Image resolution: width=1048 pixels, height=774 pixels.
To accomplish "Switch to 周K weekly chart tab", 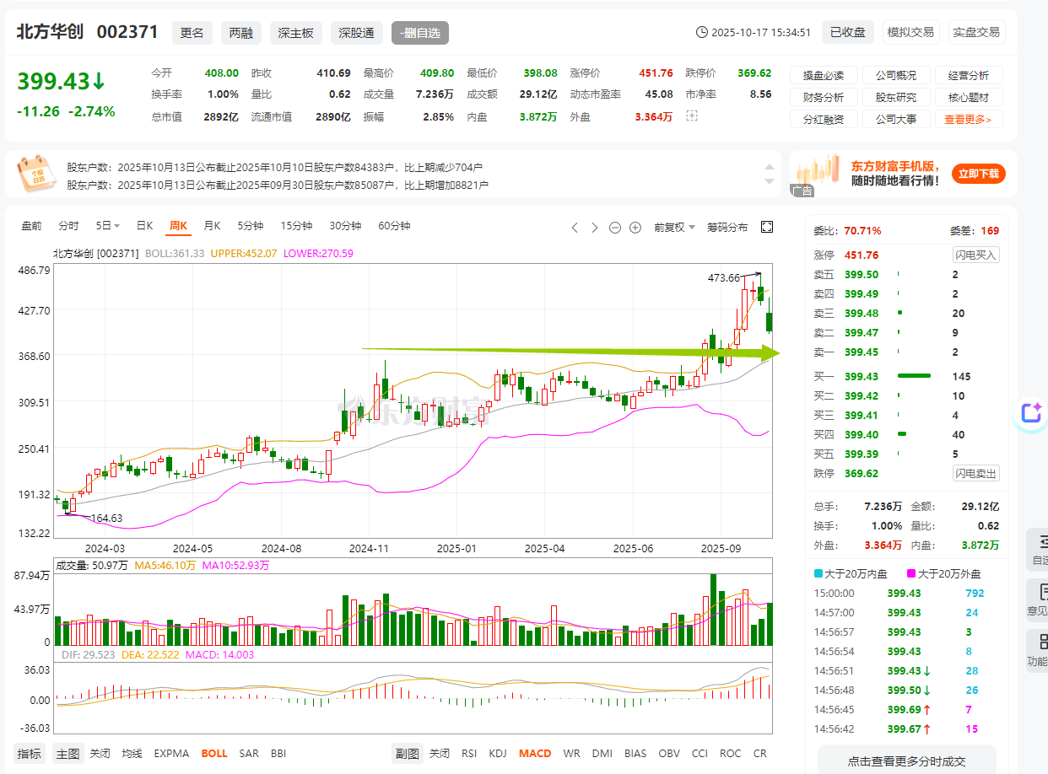I will 178,226.
